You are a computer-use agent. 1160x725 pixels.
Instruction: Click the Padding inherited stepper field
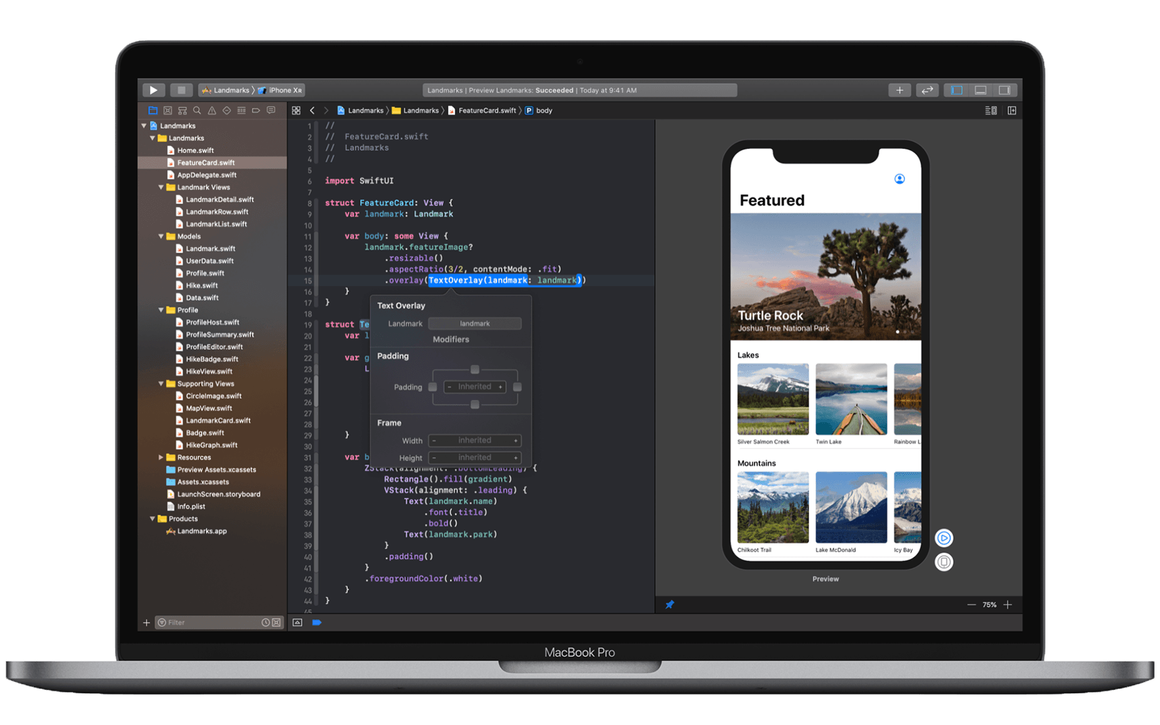pyautogui.click(x=475, y=387)
